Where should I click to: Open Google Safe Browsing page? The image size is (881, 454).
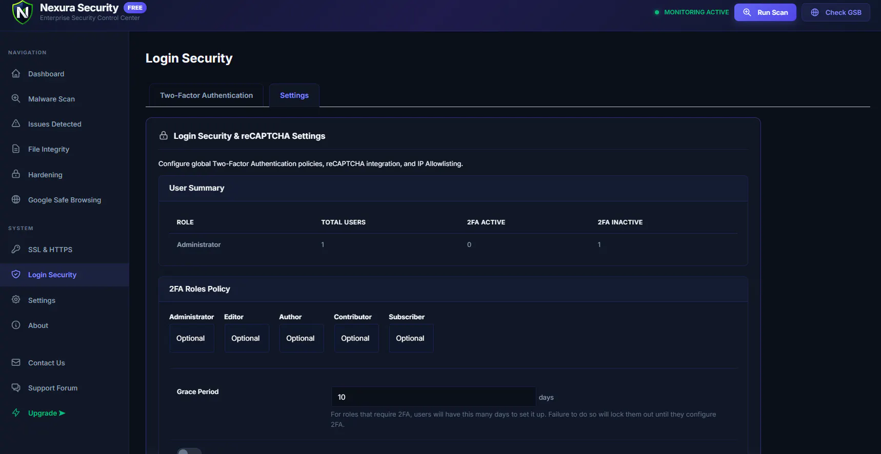point(65,200)
